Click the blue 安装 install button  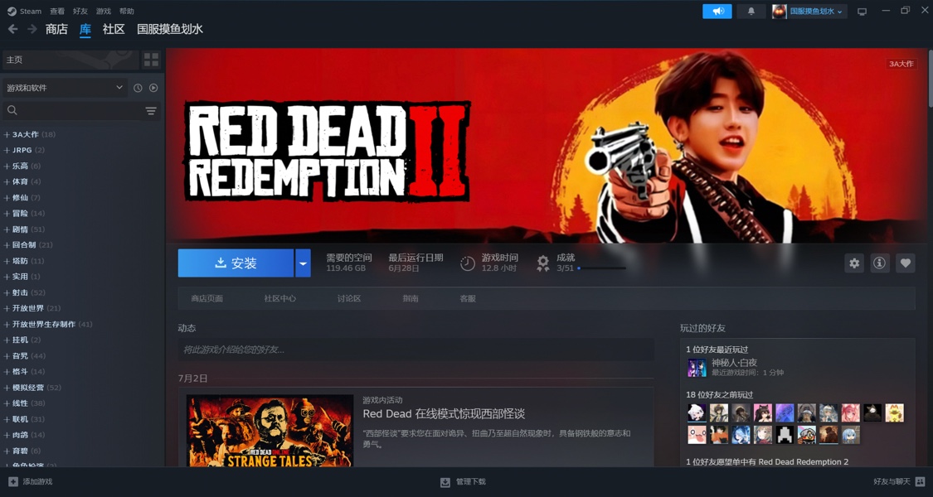click(236, 263)
